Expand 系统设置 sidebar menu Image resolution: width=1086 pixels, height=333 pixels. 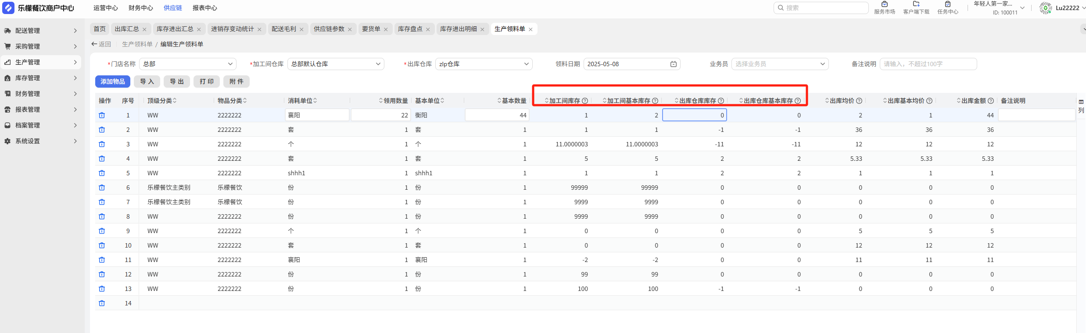(41, 141)
